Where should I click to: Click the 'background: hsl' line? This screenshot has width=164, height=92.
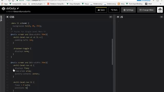pyautogui.click(x=27, y=26)
